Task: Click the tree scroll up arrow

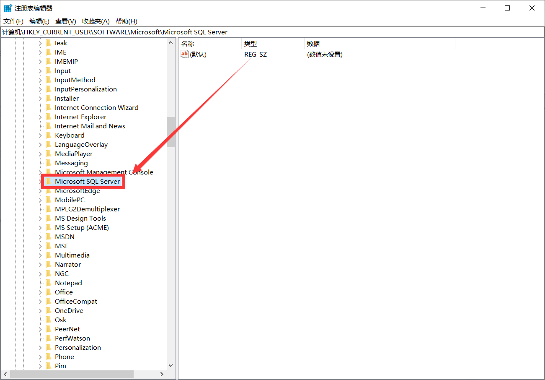Action: coord(170,43)
